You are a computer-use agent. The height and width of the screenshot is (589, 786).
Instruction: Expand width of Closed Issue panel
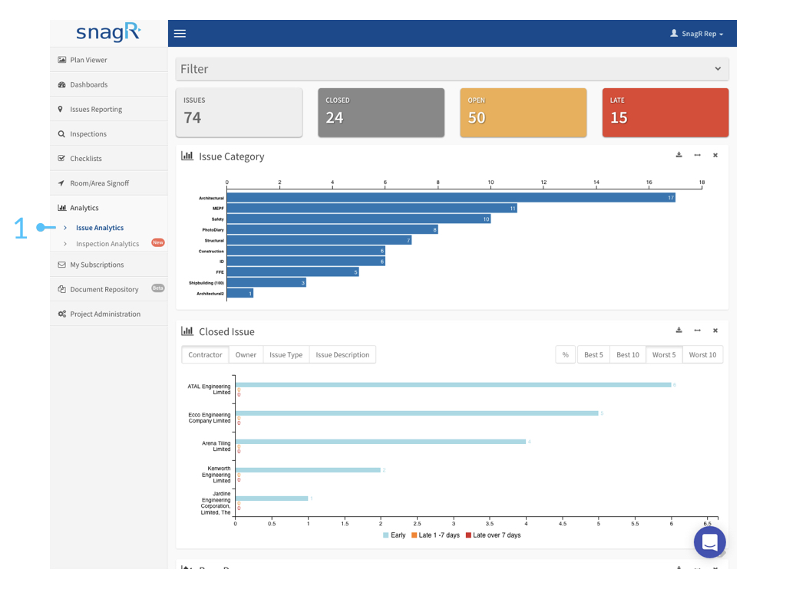tap(697, 331)
